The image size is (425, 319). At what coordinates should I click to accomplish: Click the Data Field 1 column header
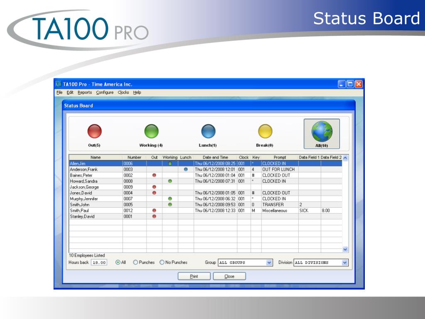[x=310, y=157]
